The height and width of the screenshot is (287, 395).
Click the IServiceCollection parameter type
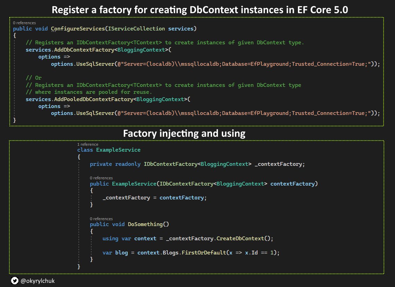(x=136, y=29)
